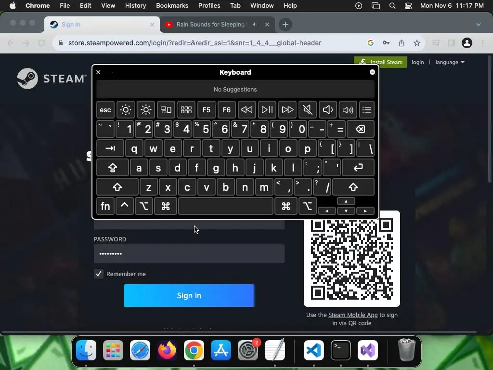Toggle the right command key
Viewport: 493px width, 370px height.
click(286, 206)
